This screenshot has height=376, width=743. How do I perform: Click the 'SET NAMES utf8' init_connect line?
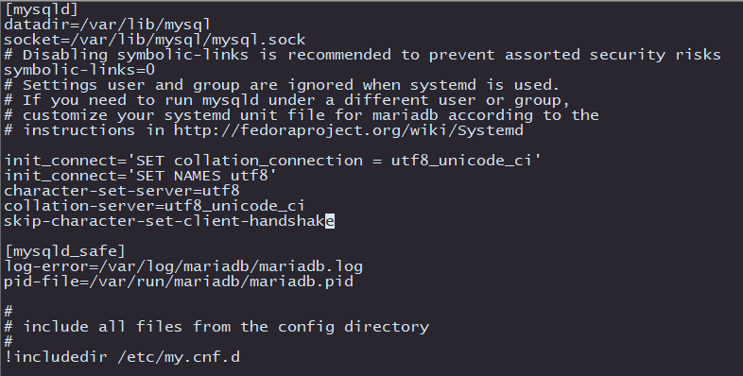click(140, 176)
